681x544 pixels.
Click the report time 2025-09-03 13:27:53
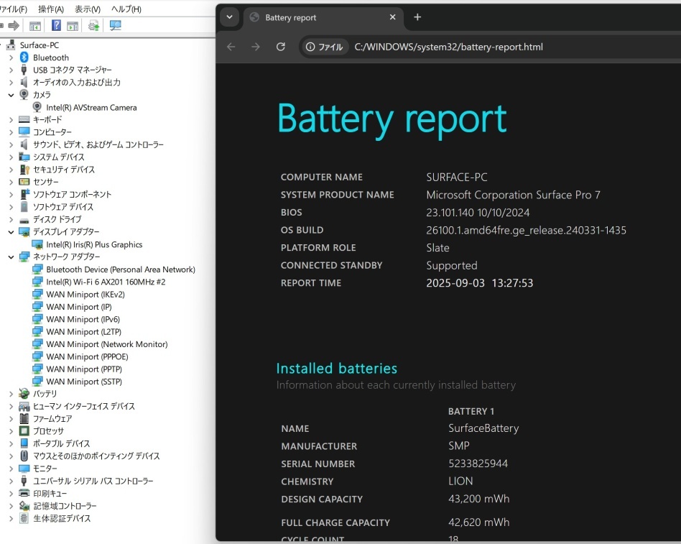coord(479,283)
